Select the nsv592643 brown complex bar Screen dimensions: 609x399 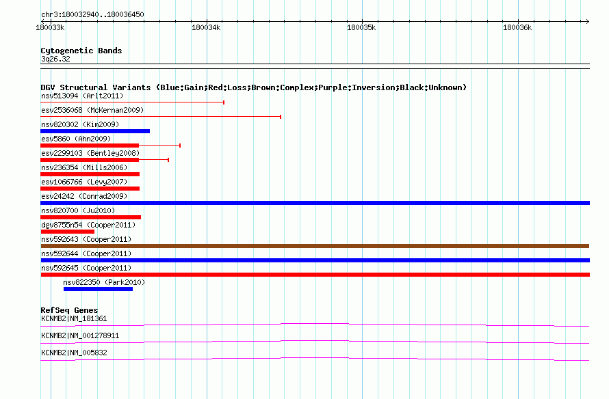[x=315, y=246]
